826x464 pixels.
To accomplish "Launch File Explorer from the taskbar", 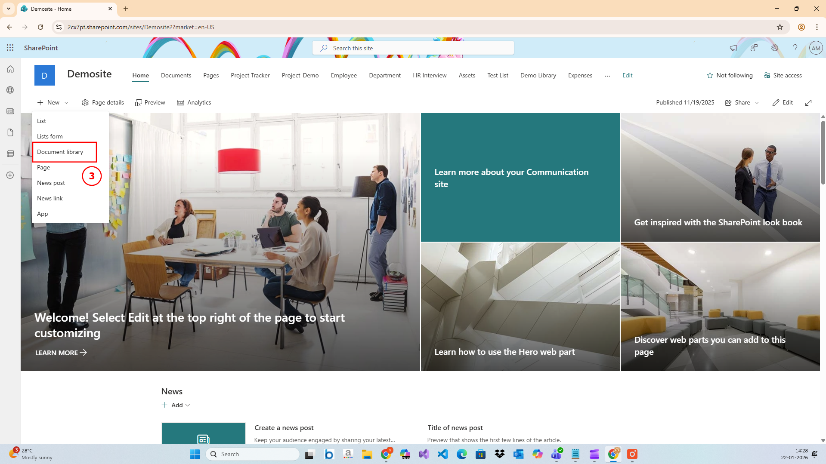I will [367, 454].
